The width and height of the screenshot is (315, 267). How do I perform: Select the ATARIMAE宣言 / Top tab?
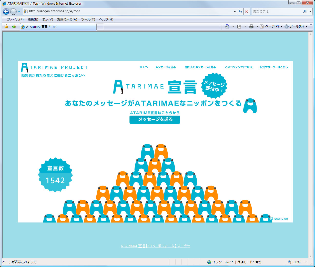58,27
